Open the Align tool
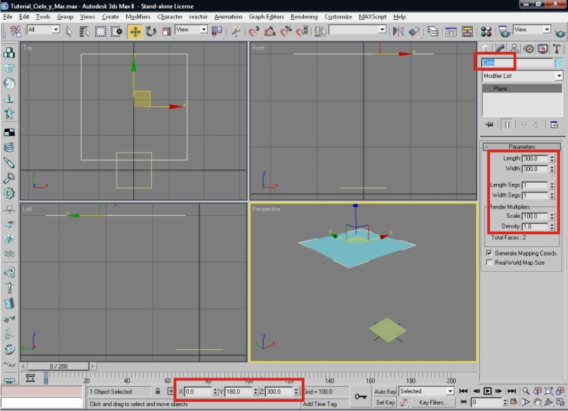Viewport: 568px width, 411px height. point(414,32)
